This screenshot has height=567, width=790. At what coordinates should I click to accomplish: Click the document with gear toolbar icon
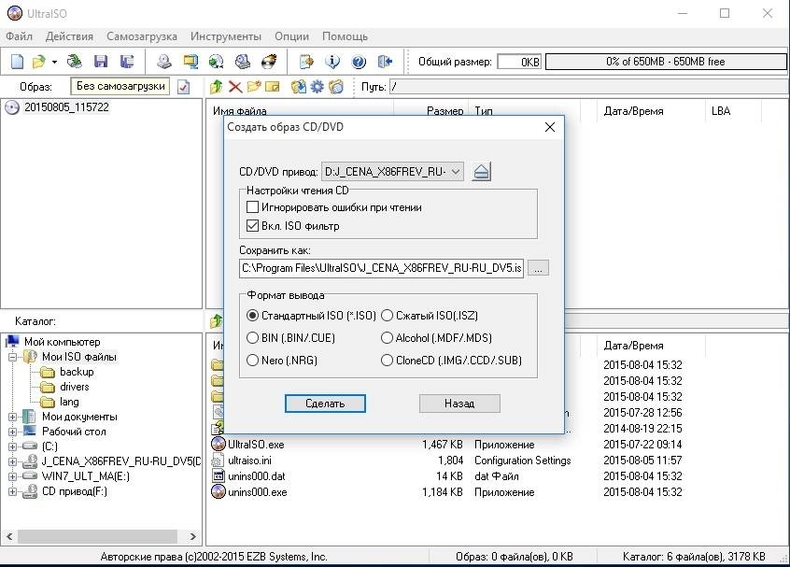click(x=306, y=62)
